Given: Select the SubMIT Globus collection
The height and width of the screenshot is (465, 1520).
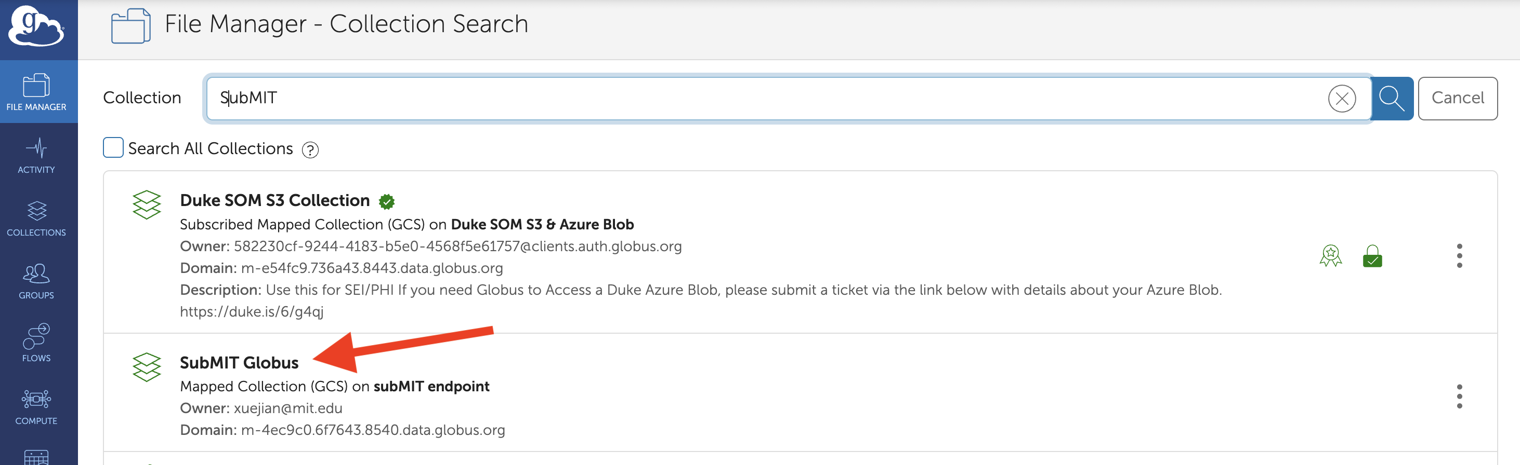Looking at the screenshot, I should coord(239,362).
